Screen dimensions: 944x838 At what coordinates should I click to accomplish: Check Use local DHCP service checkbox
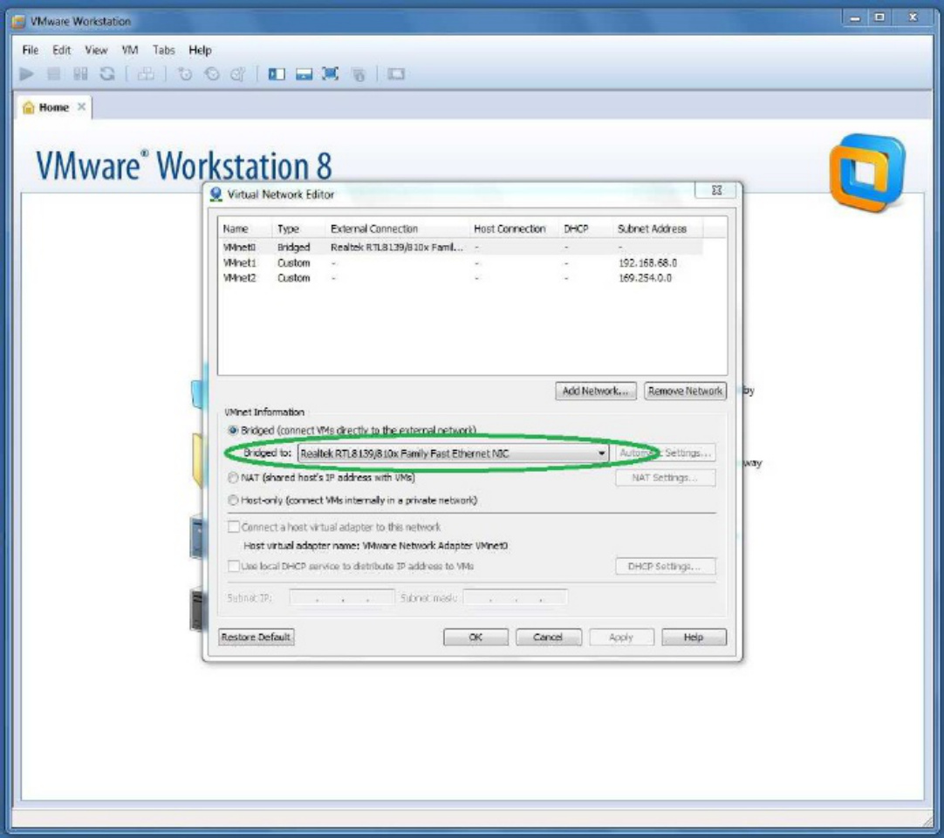[x=234, y=566]
